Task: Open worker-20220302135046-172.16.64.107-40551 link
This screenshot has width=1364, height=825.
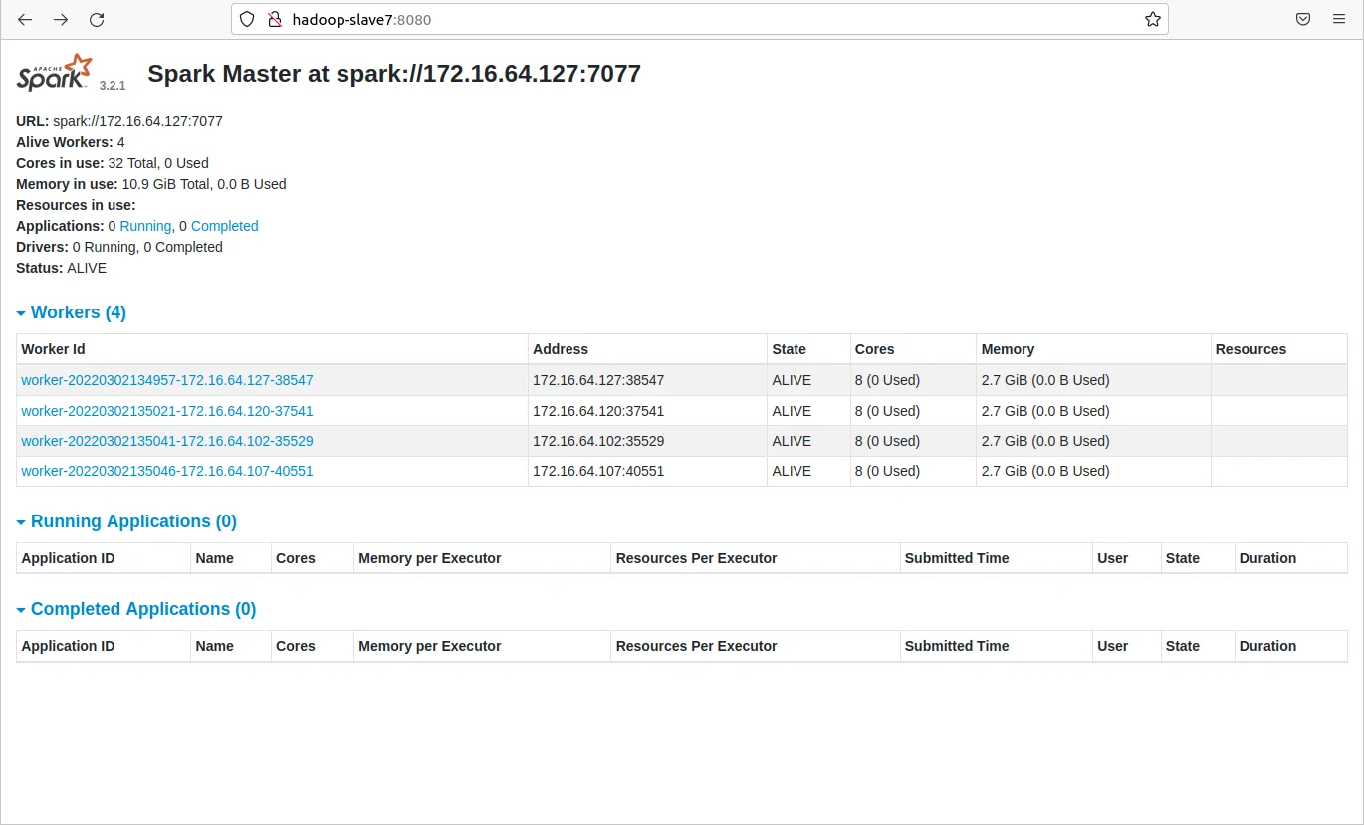Action: coord(167,471)
